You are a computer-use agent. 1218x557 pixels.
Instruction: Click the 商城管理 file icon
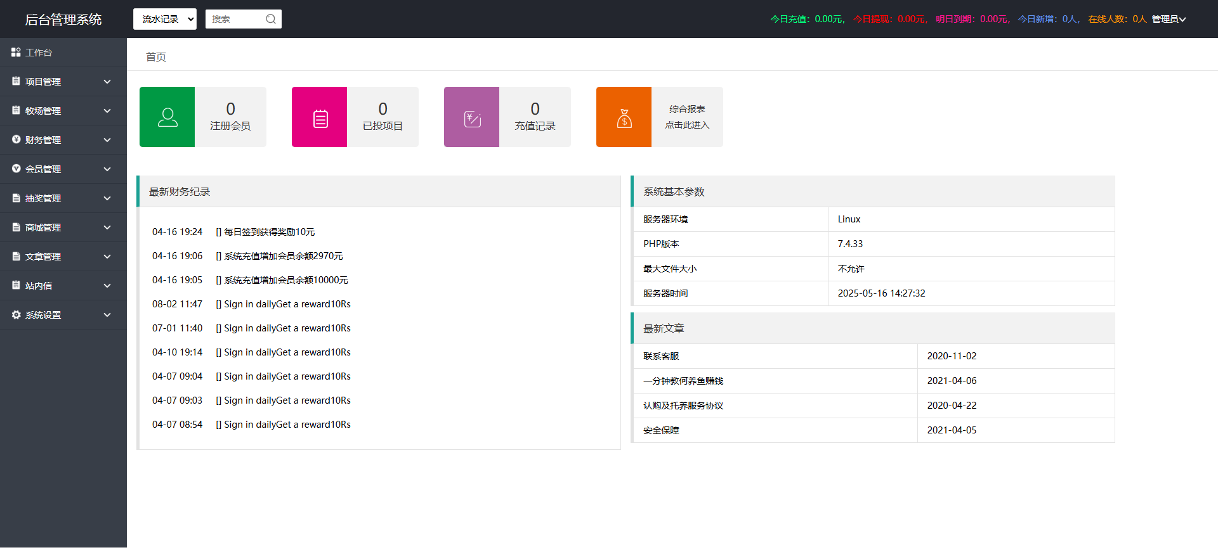click(x=16, y=227)
